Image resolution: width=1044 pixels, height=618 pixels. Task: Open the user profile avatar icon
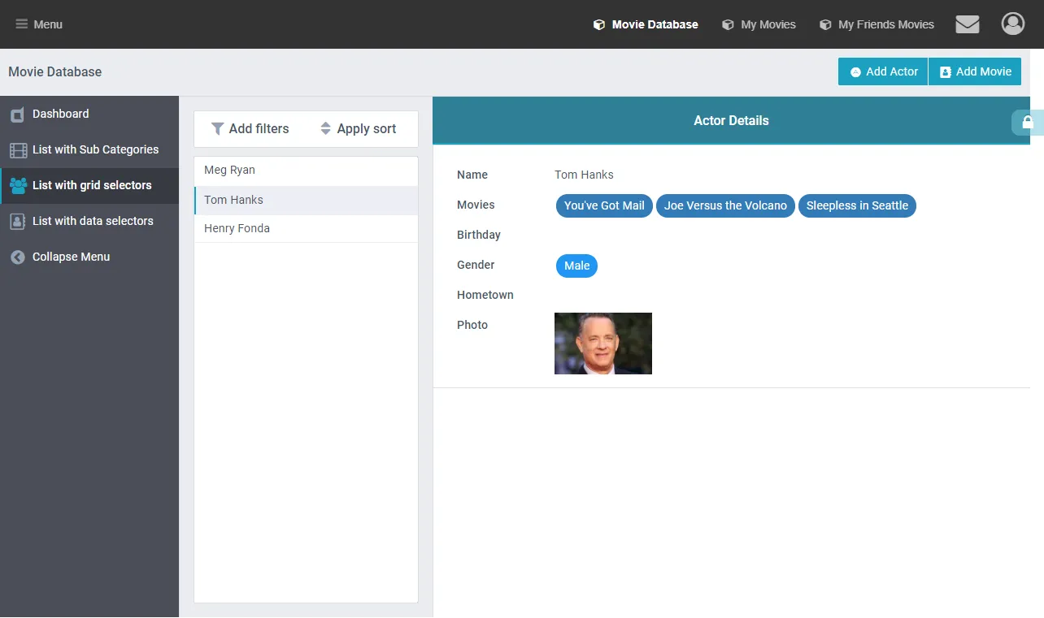click(x=1012, y=24)
